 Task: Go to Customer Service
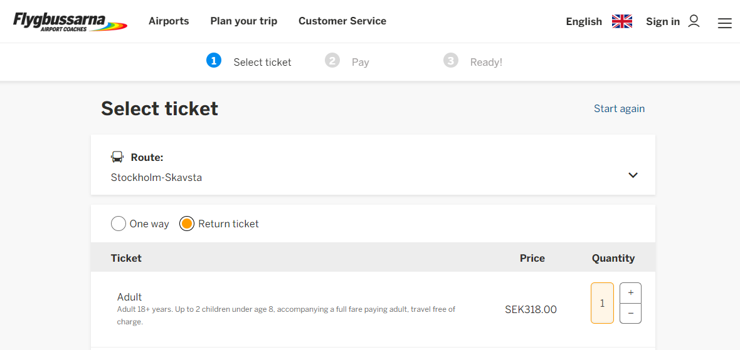342,21
